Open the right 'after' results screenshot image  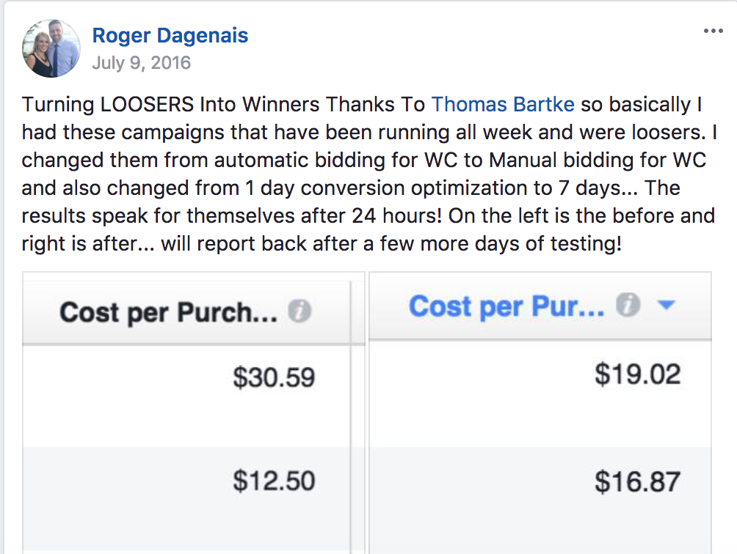pyautogui.click(x=540, y=413)
